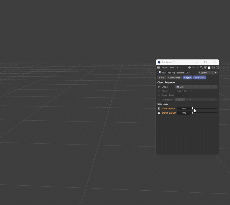Go forward with the right arrow
230x205 pixels.
pos(193,68)
